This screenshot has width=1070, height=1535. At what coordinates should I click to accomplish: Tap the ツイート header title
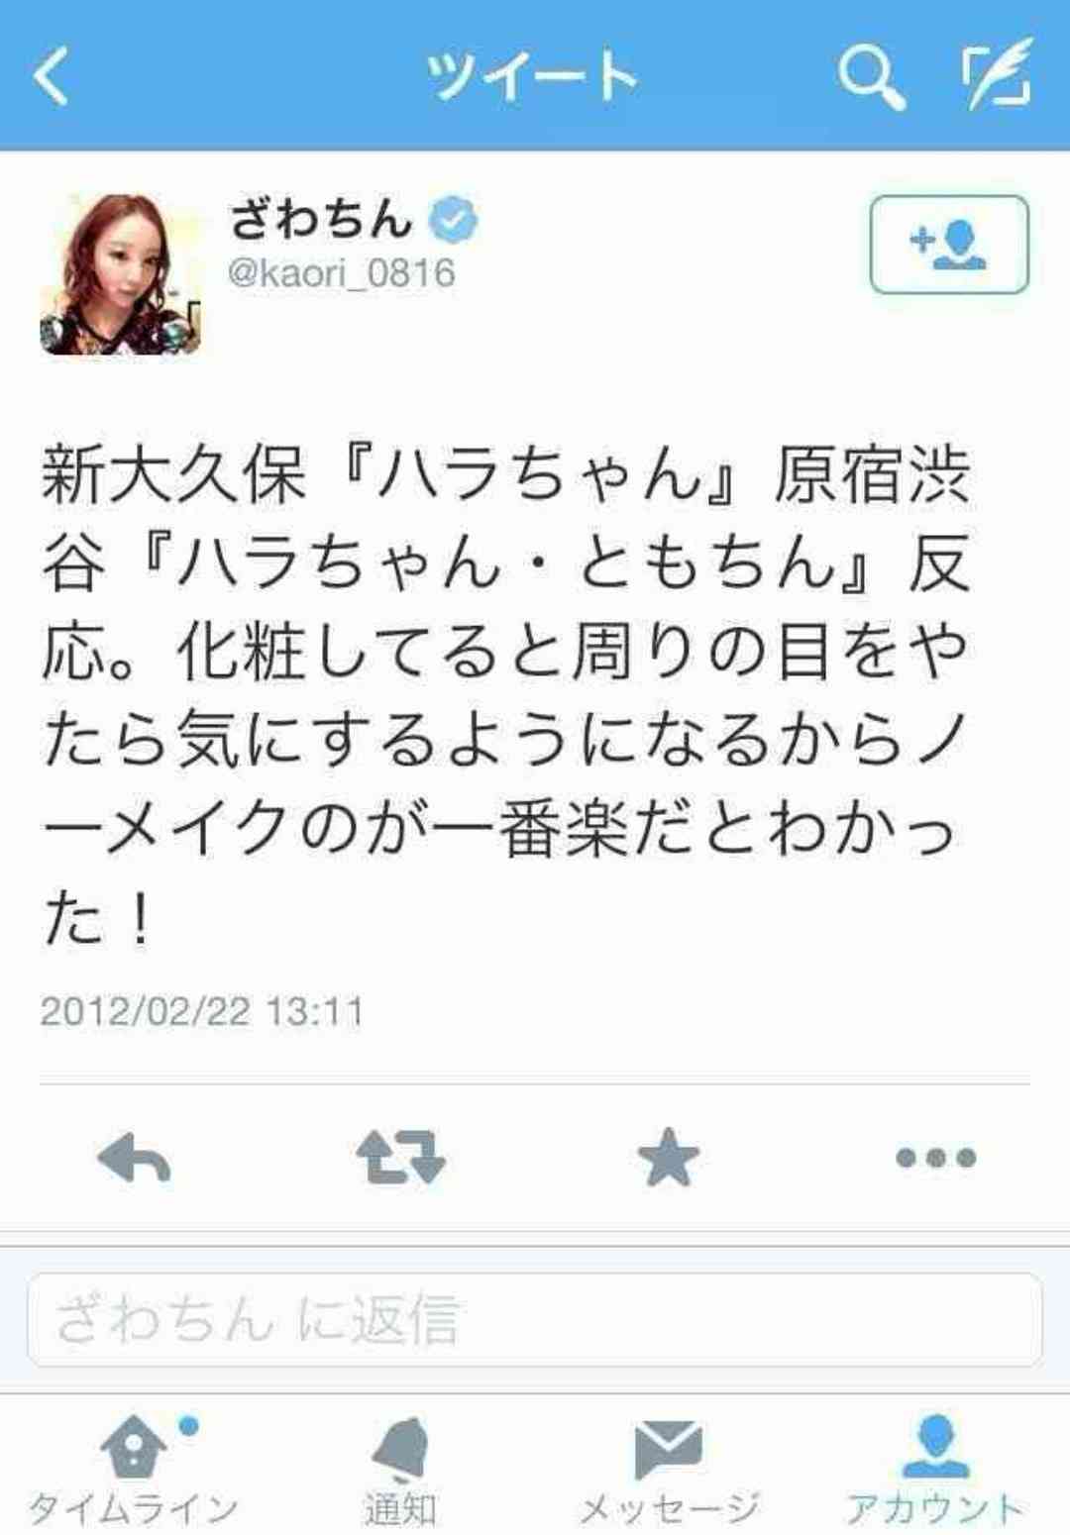(x=532, y=76)
